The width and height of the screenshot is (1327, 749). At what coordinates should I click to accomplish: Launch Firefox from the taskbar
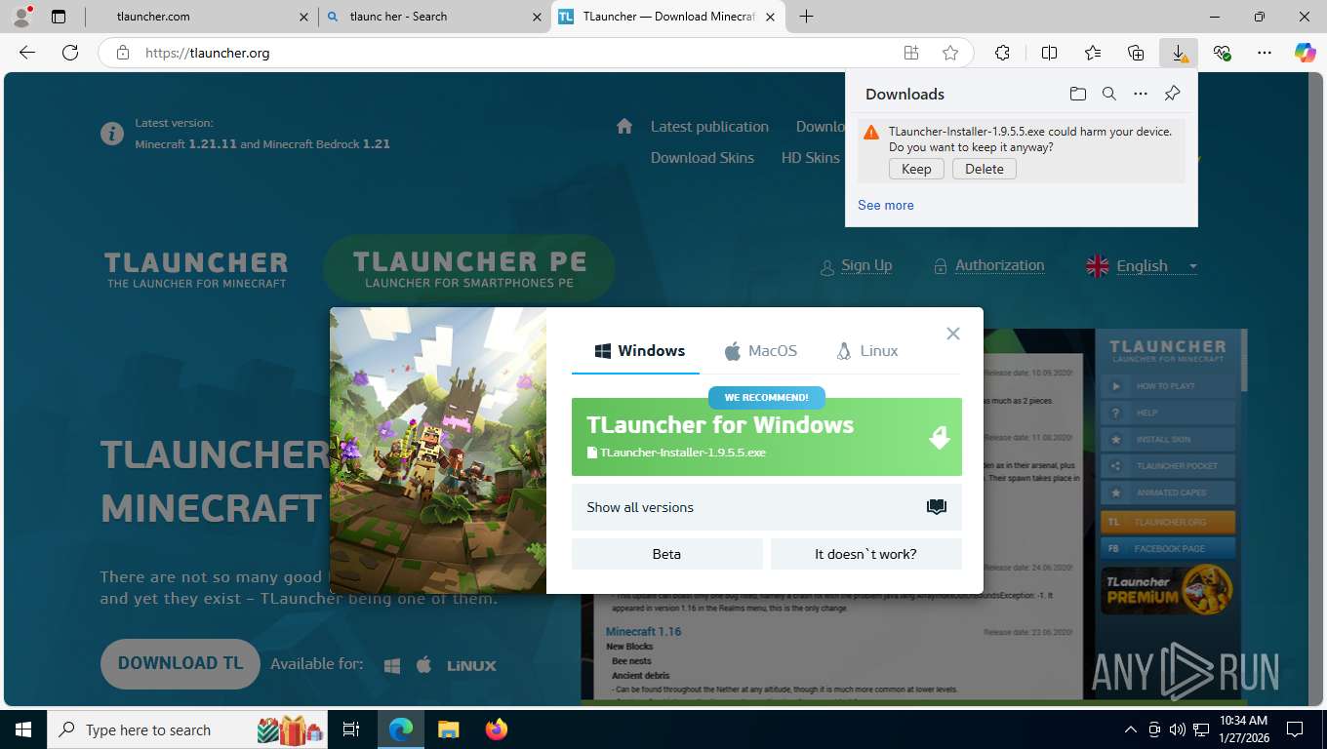pyautogui.click(x=497, y=729)
